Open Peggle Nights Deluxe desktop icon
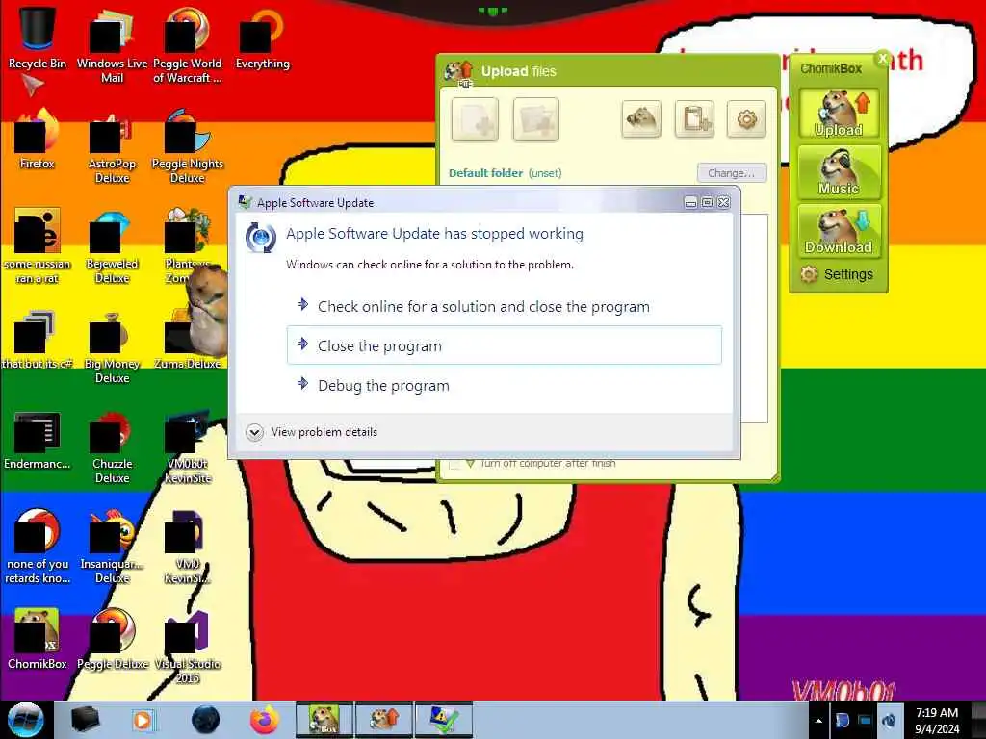This screenshot has height=739, width=986. [188, 146]
